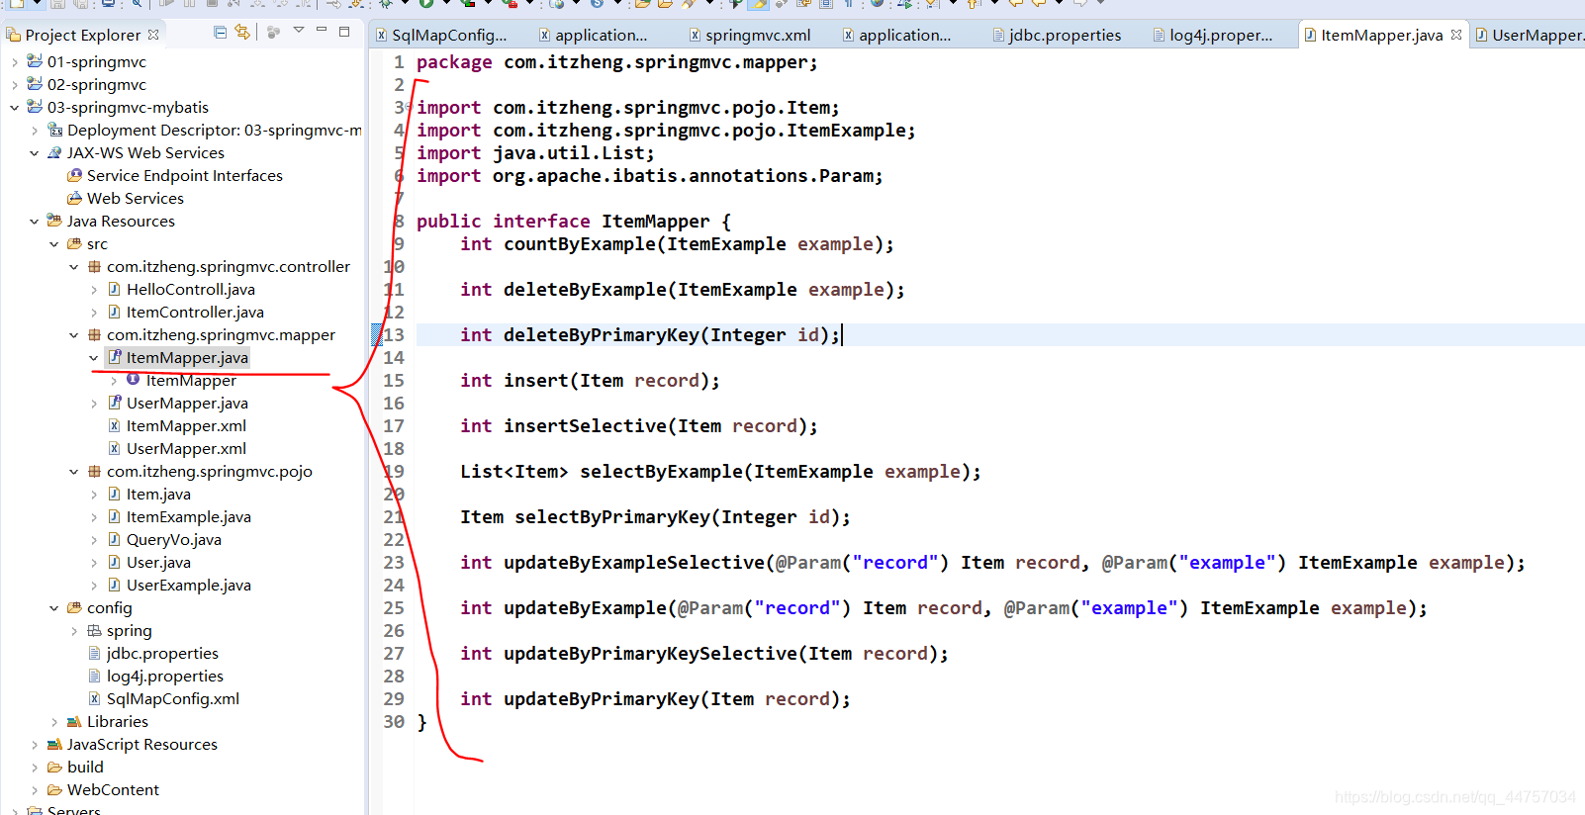Collapse the 03-springmvc-mybatis project
Viewport: 1585px width, 815px height.
click(x=14, y=107)
